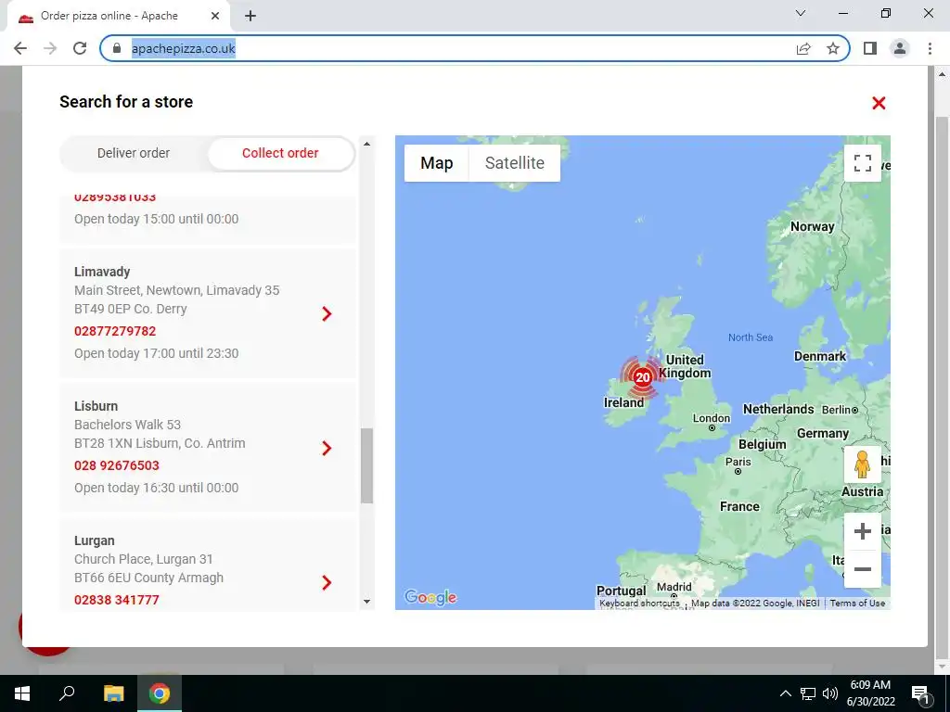950x712 pixels.
Task: Open notification center icon
Action: [x=920, y=693]
